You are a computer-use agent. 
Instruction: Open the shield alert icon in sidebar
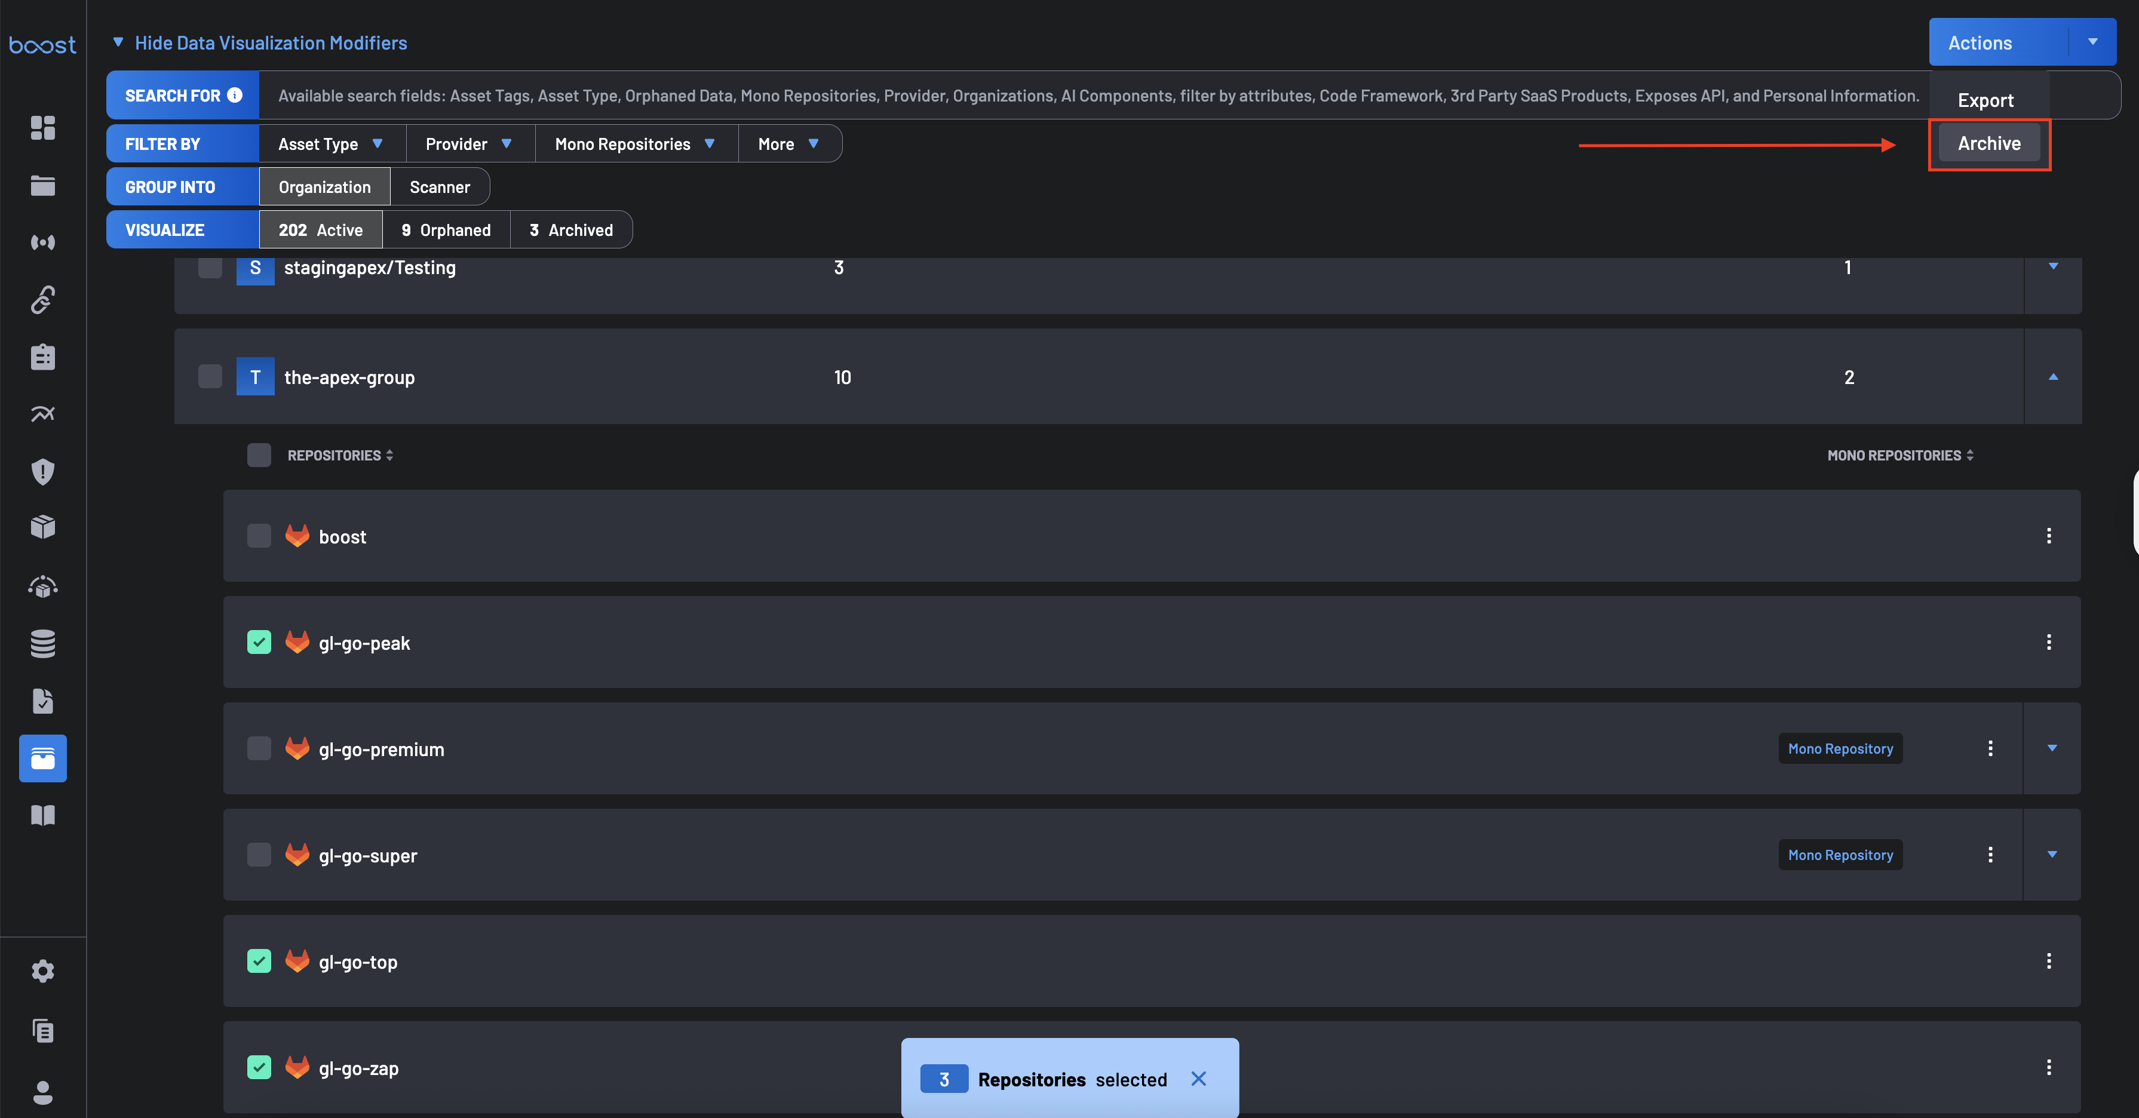coord(42,471)
